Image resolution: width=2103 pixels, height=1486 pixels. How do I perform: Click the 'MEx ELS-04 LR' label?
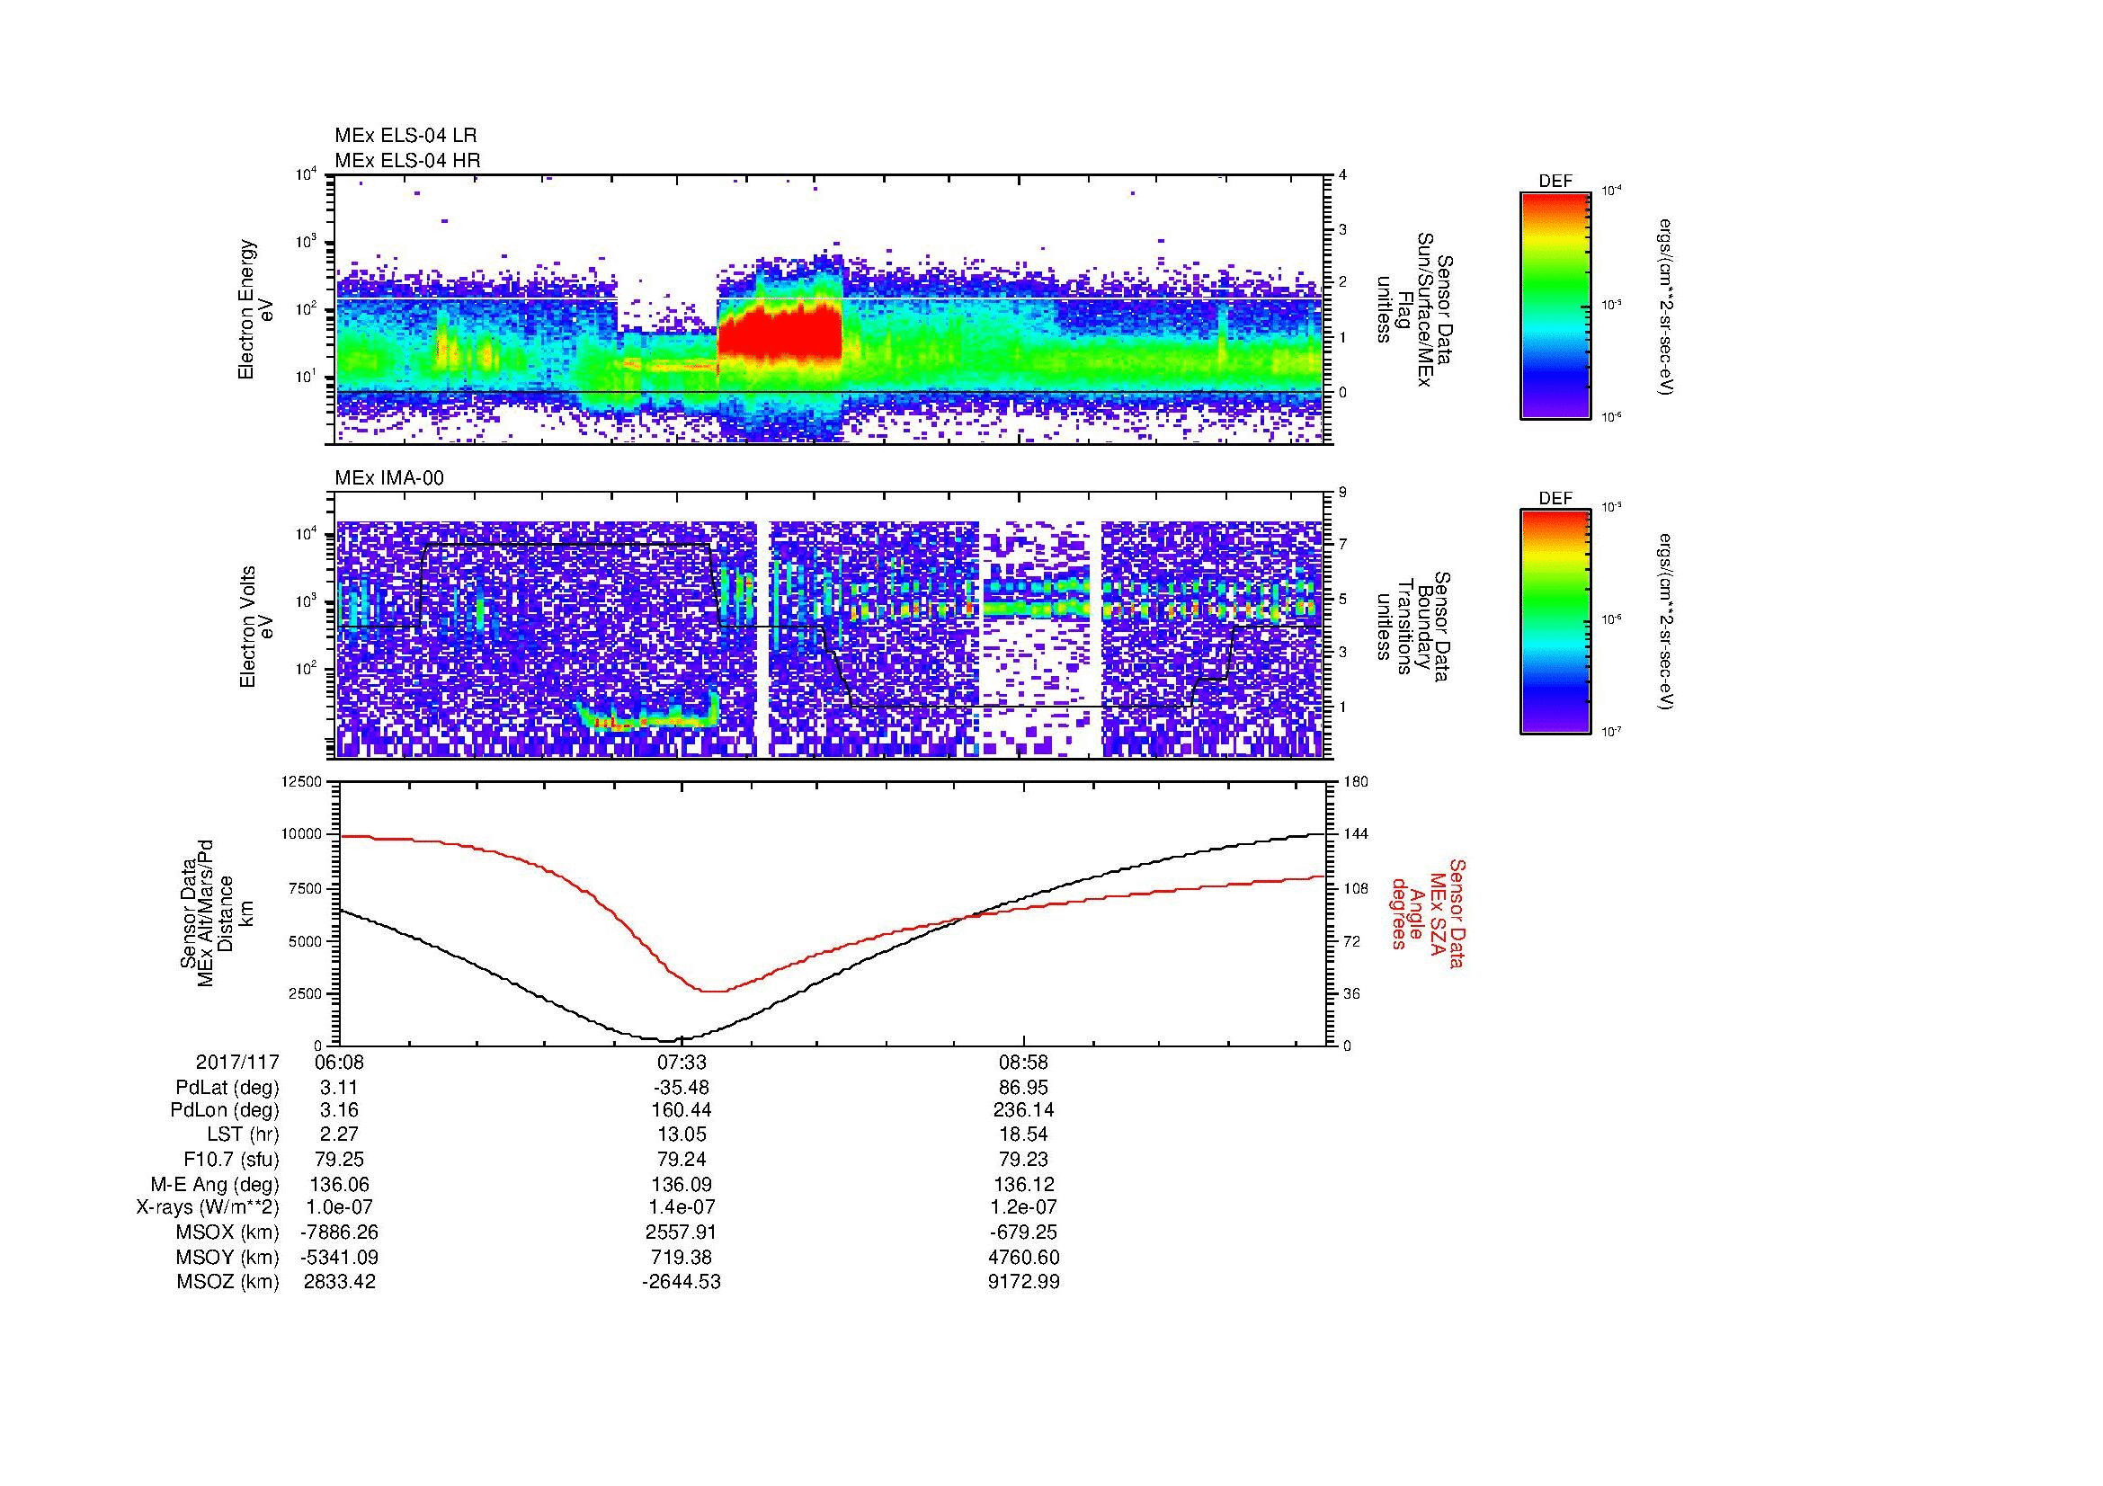(x=405, y=136)
